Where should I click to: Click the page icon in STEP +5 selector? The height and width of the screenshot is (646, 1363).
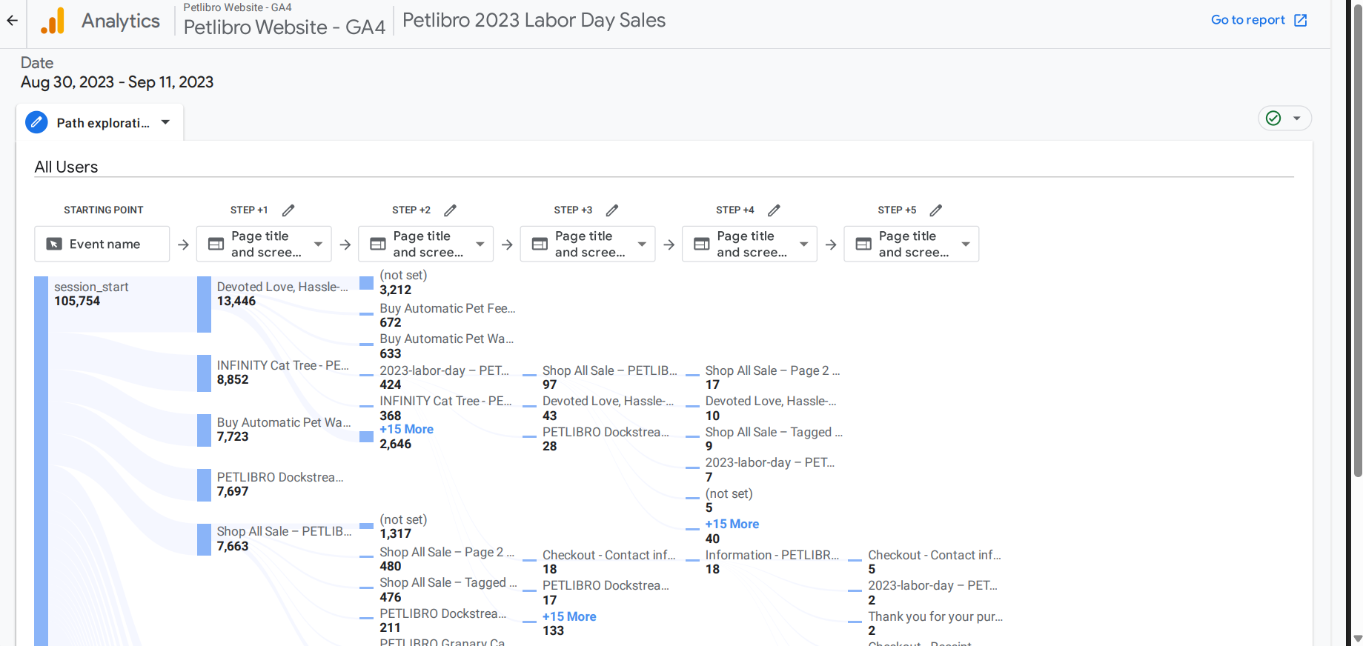pyautogui.click(x=863, y=244)
